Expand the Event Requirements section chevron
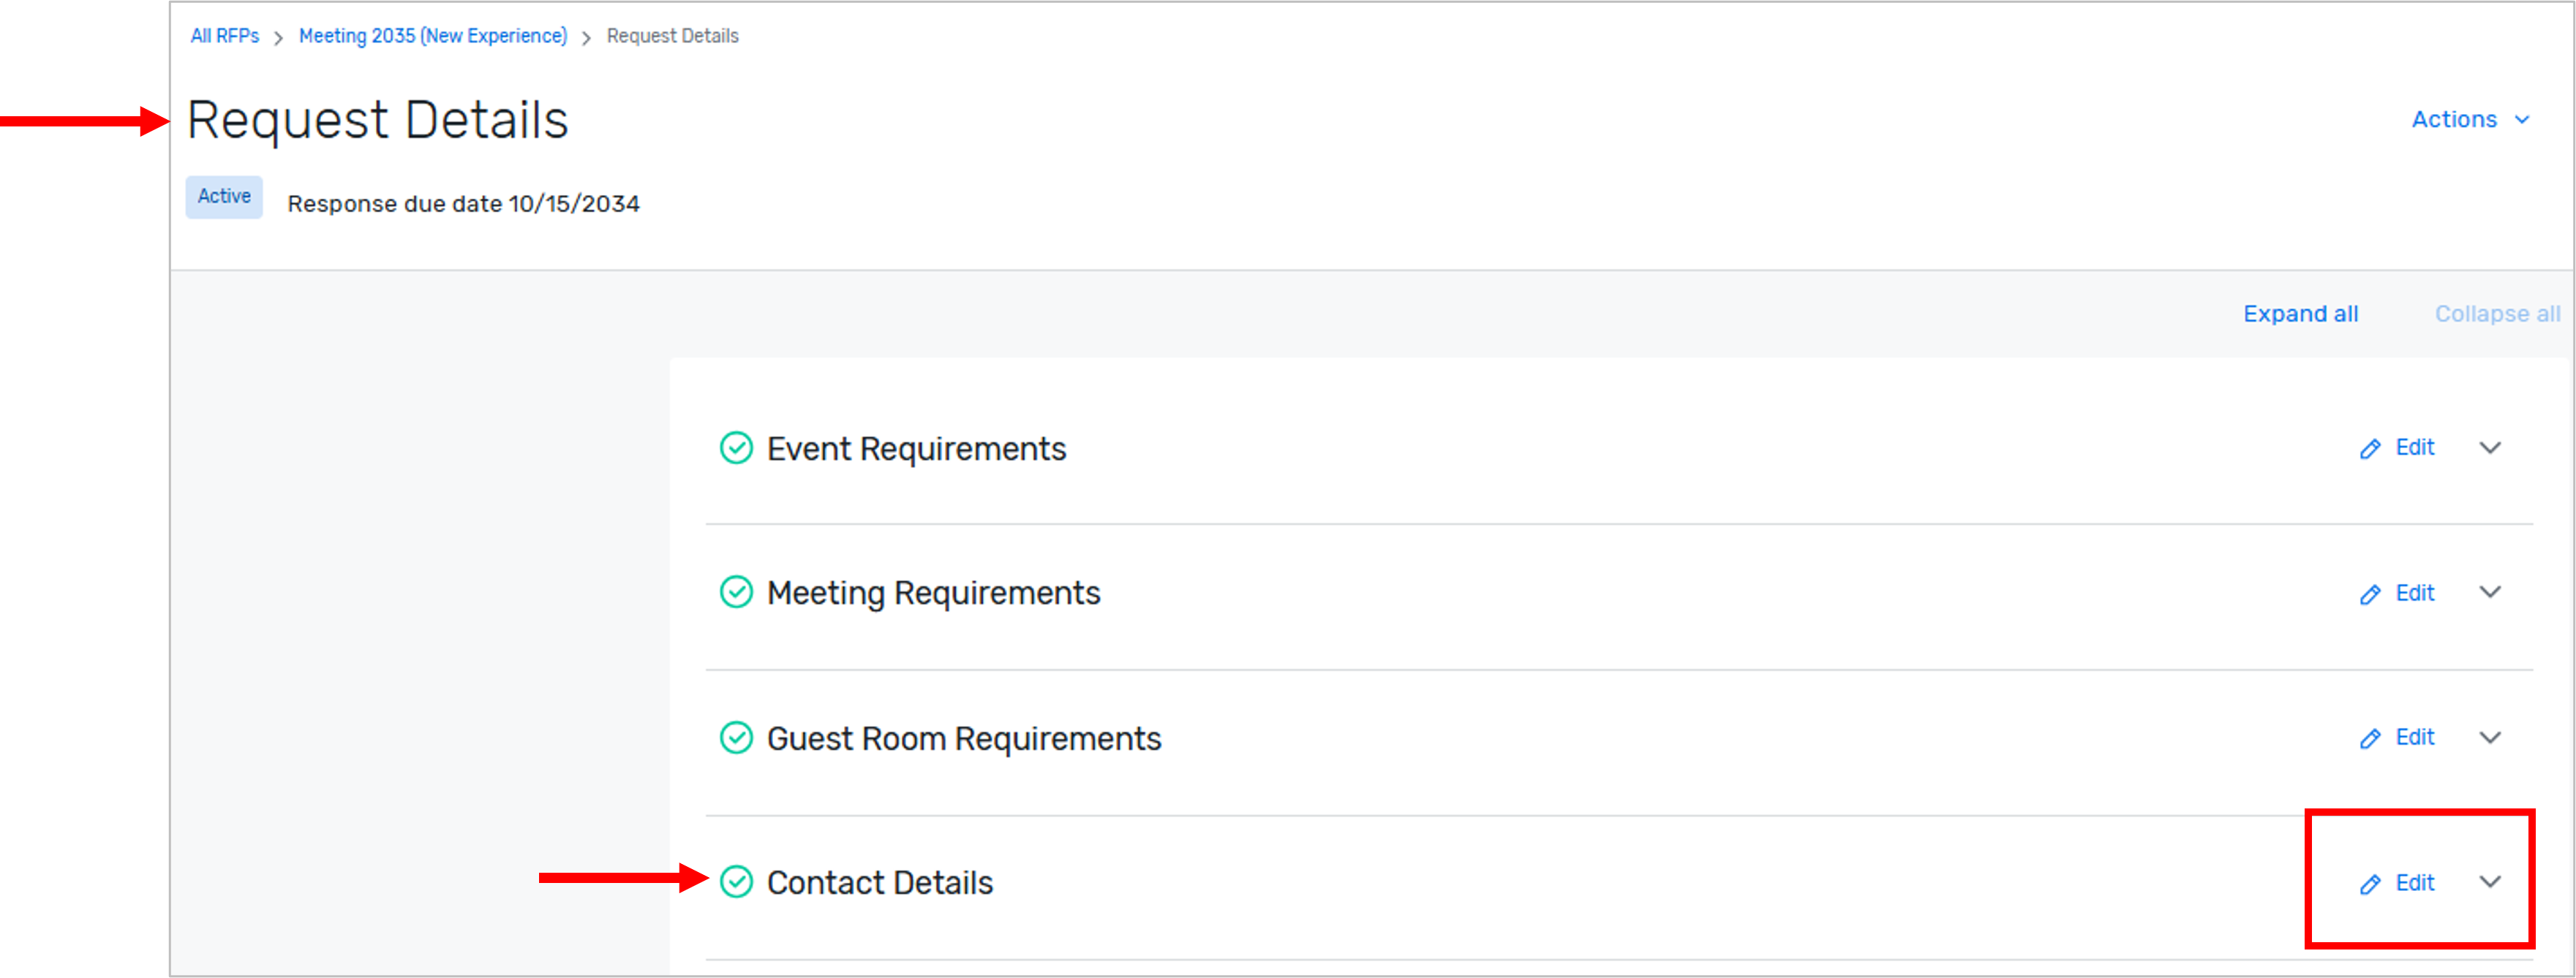This screenshot has width=2576, height=978. point(2491,449)
